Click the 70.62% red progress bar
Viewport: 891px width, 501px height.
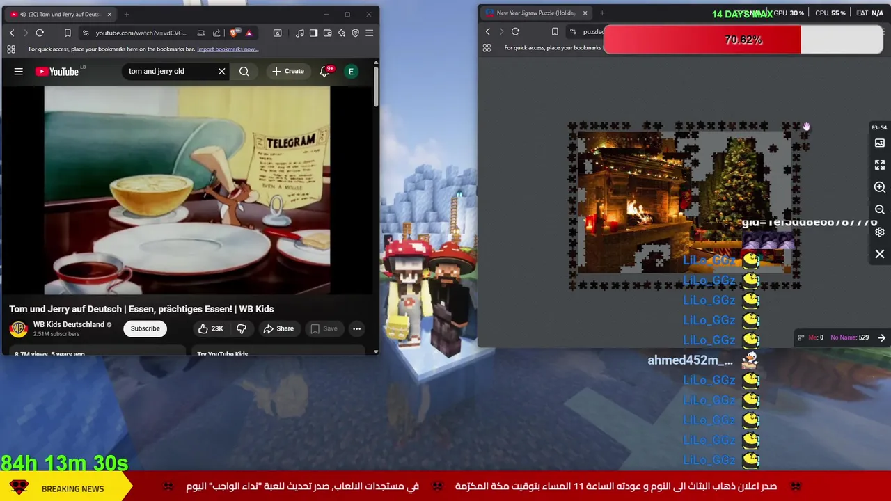743,40
